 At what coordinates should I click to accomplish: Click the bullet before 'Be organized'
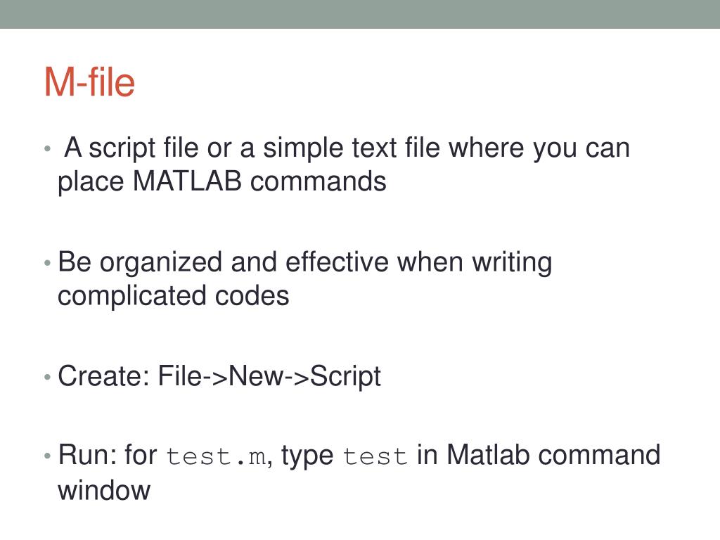(x=47, y=263)
